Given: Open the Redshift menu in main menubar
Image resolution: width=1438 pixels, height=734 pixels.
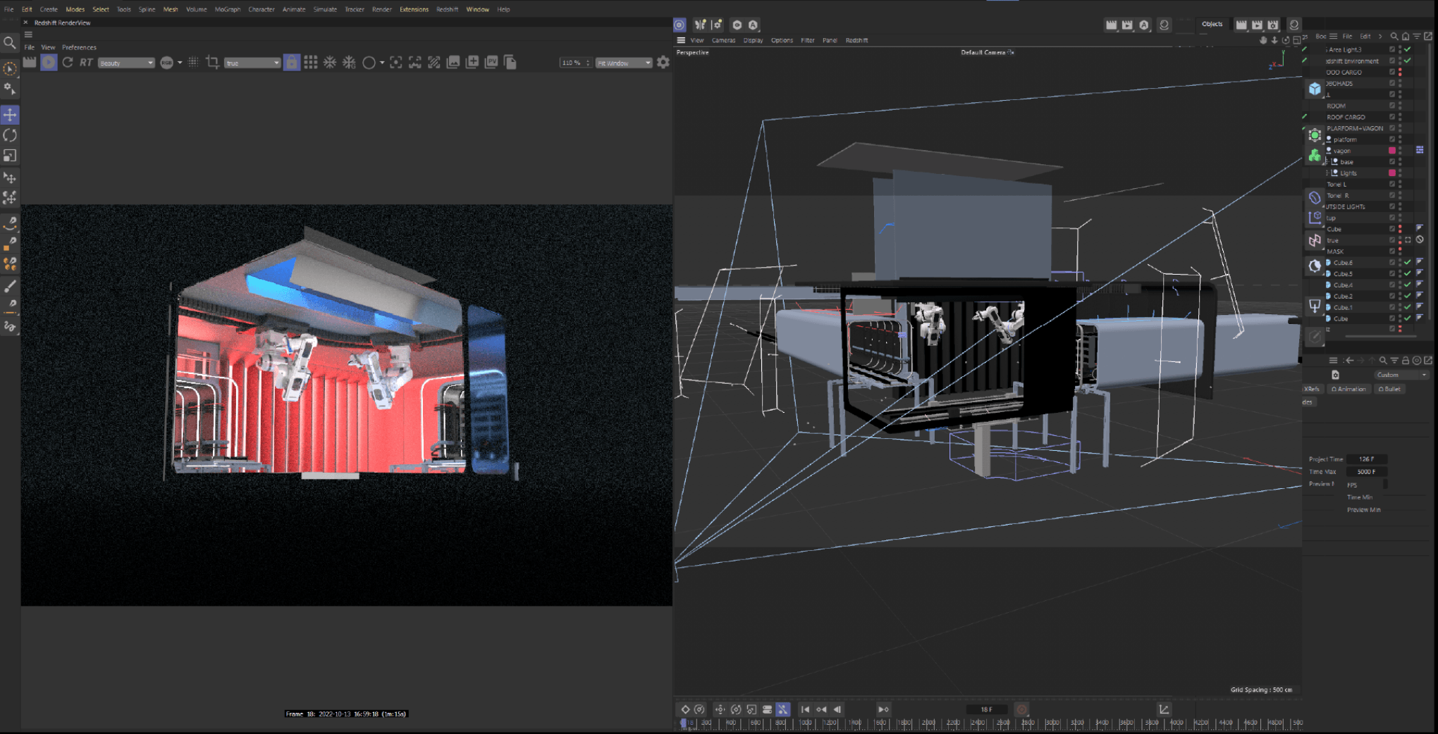Looking at the screenshot, I should point(447,9).
